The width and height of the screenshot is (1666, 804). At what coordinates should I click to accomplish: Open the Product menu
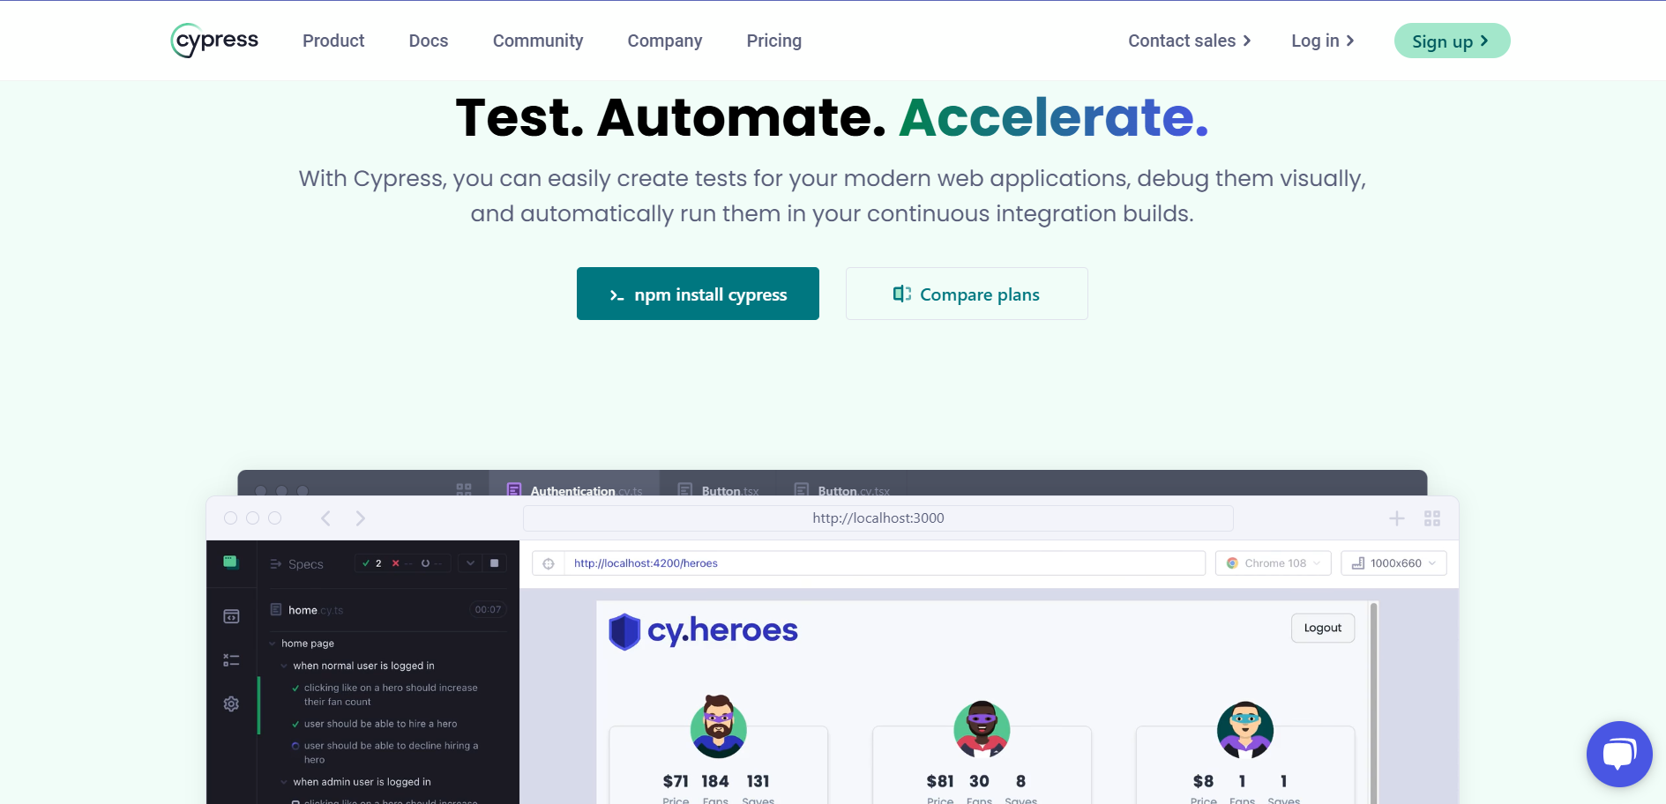click(x=333, y=41)
